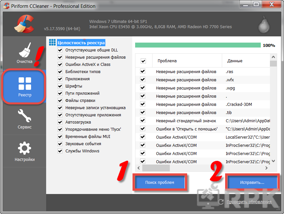Sort results by Данные column header
Screen dimensions: 284x214
246,61
